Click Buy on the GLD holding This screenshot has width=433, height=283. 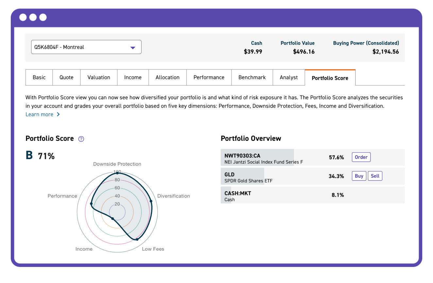359,176
